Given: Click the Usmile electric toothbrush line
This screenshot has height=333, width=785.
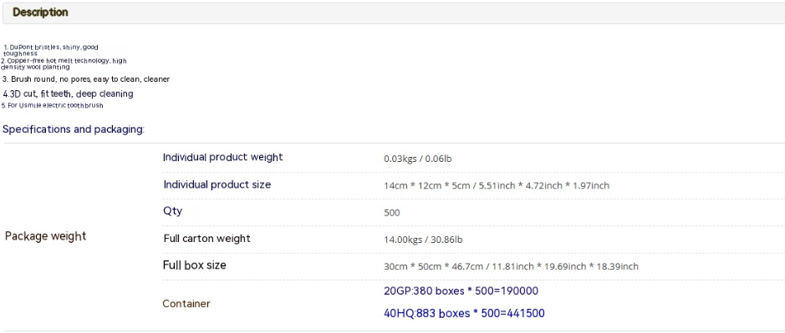Looking at the screenshot, I should [x=52, y=105].
